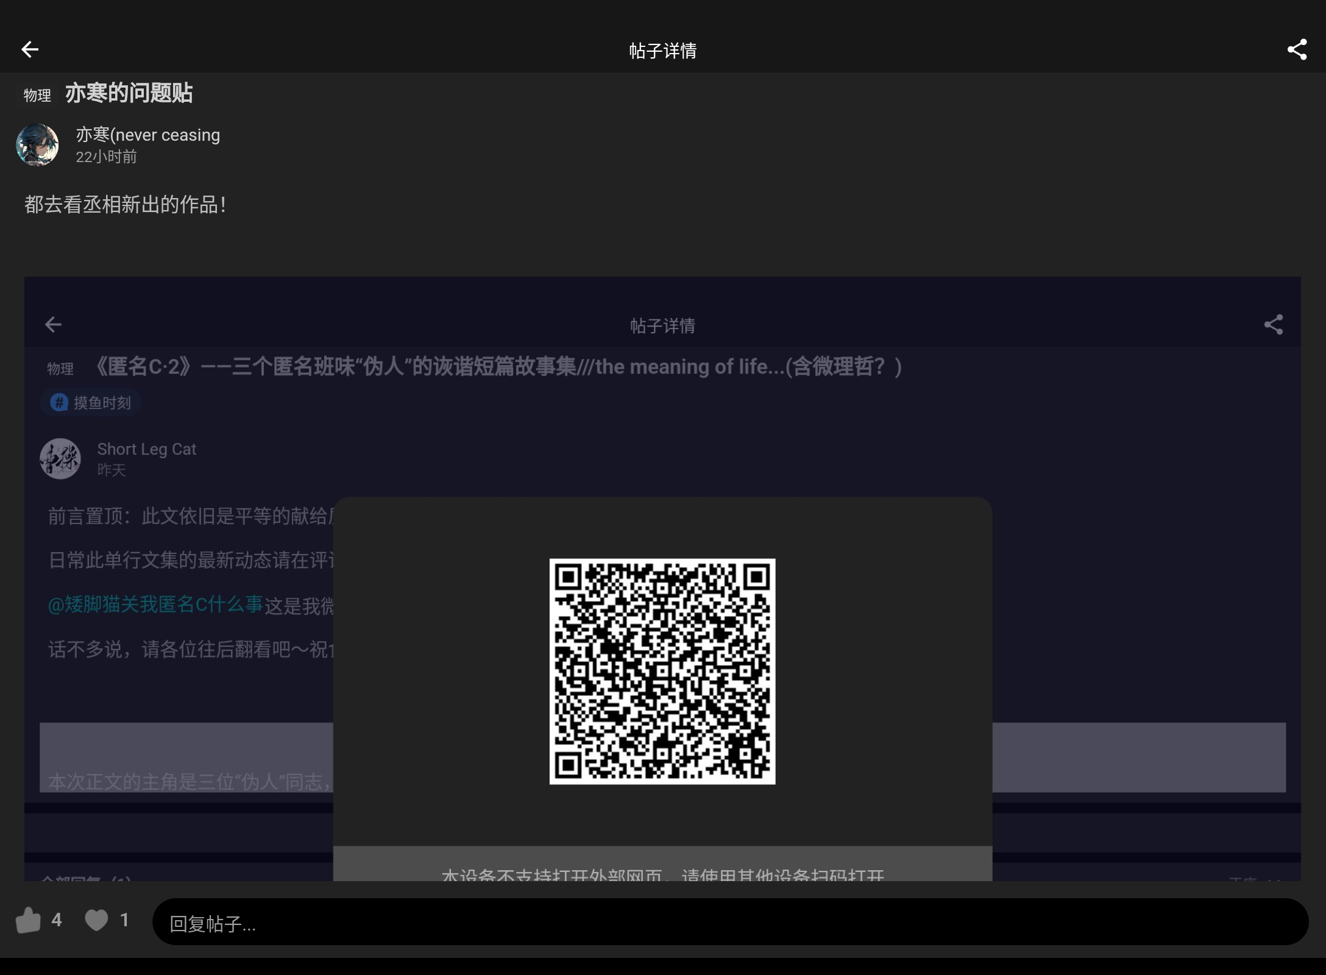Focus the 回复帖子... reply field
Viewport: 1326px width, 975px height.
coord(730,922)
